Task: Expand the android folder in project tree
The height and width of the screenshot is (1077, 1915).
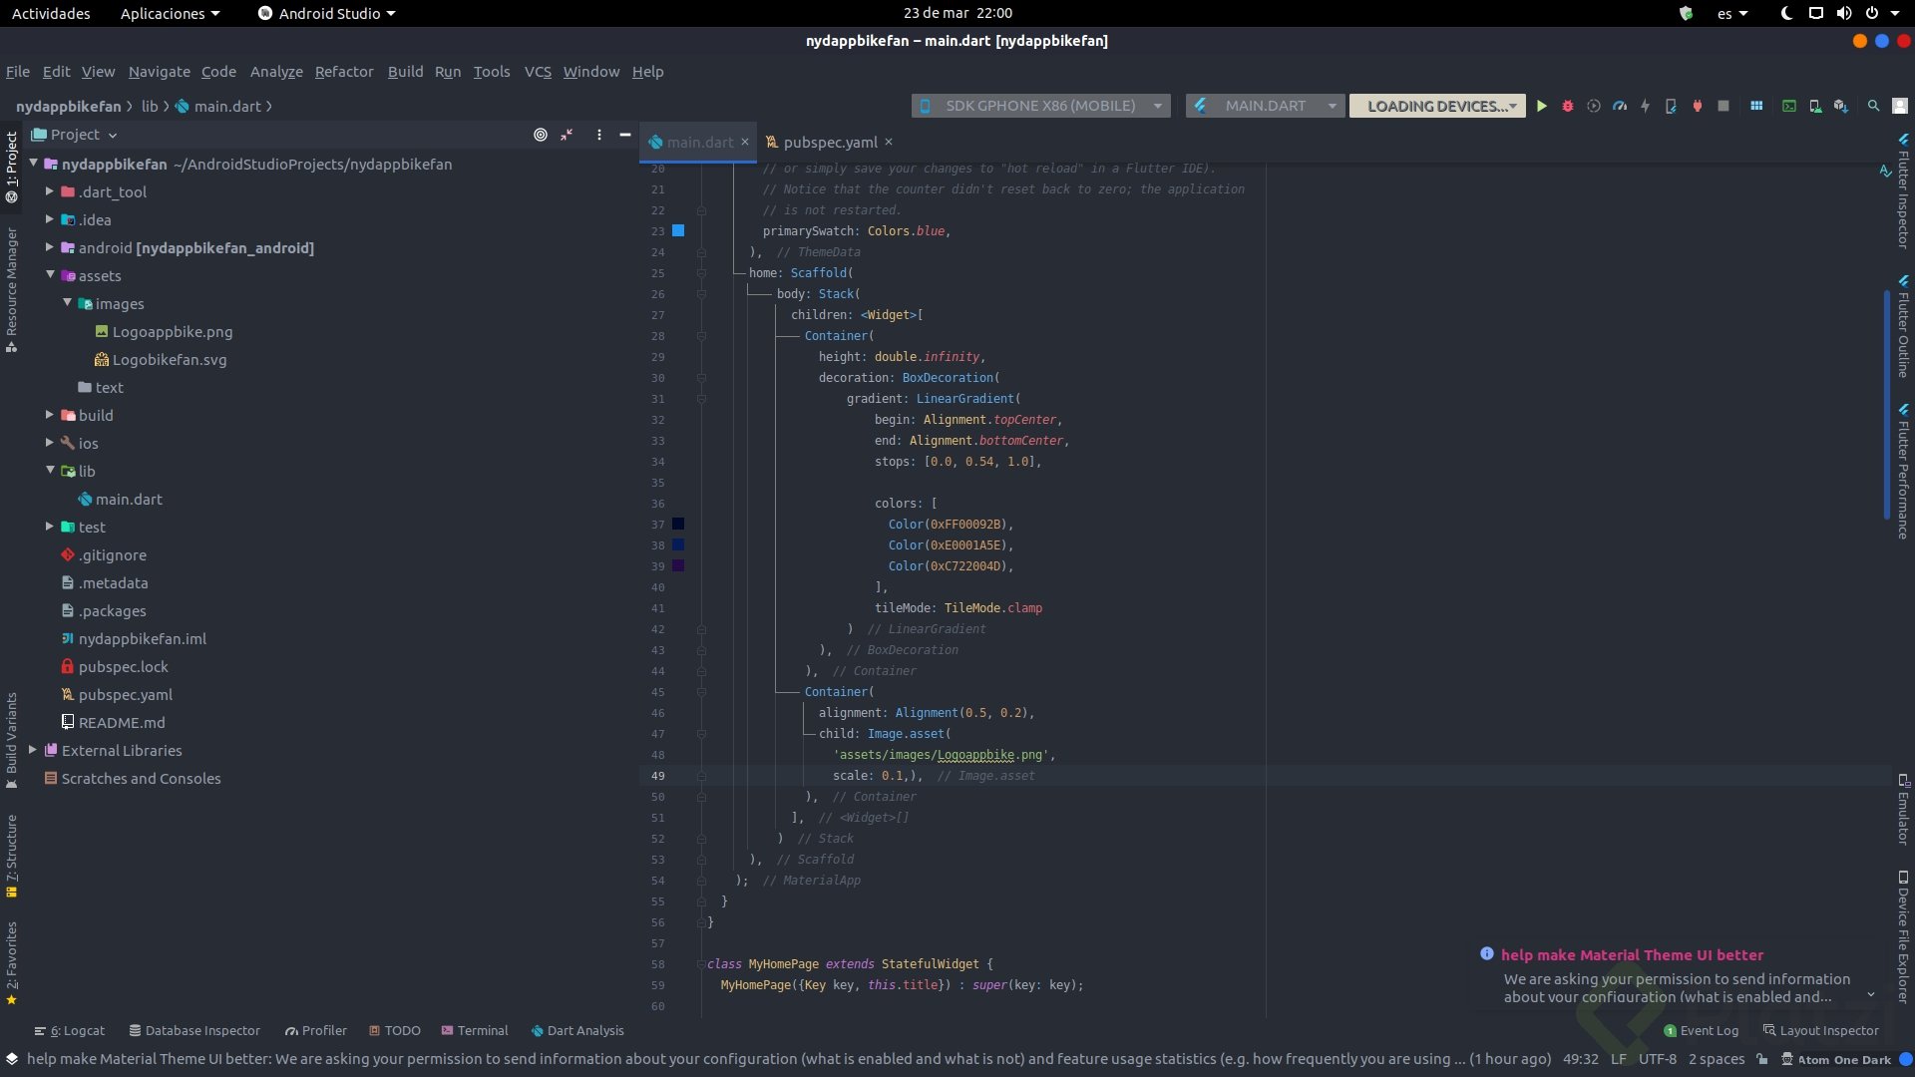Action: (x=50, y=247)
